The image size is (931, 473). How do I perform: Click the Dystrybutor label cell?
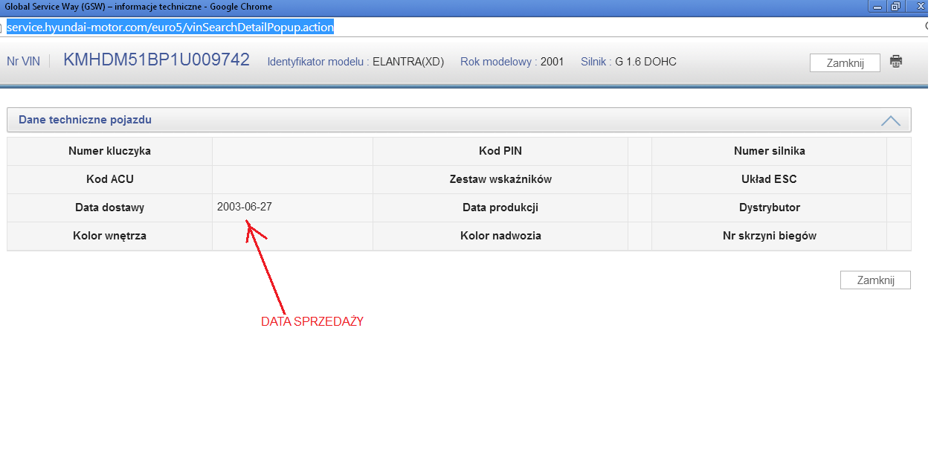pyautogui.click(x=770, y=207)
